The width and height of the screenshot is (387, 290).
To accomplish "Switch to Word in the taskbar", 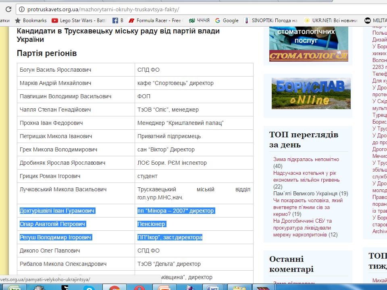I will (x=212, y=287).
